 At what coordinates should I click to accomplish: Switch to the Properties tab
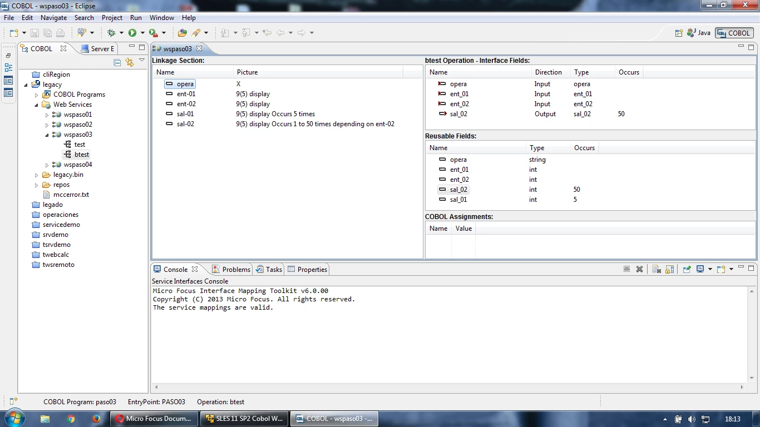[308, 269]
